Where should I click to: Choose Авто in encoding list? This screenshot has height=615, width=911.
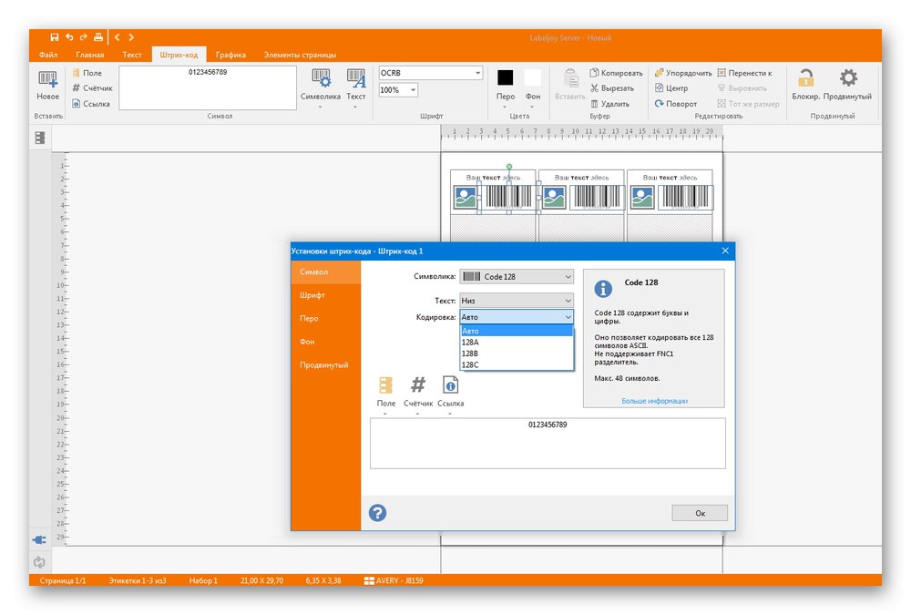517,331
